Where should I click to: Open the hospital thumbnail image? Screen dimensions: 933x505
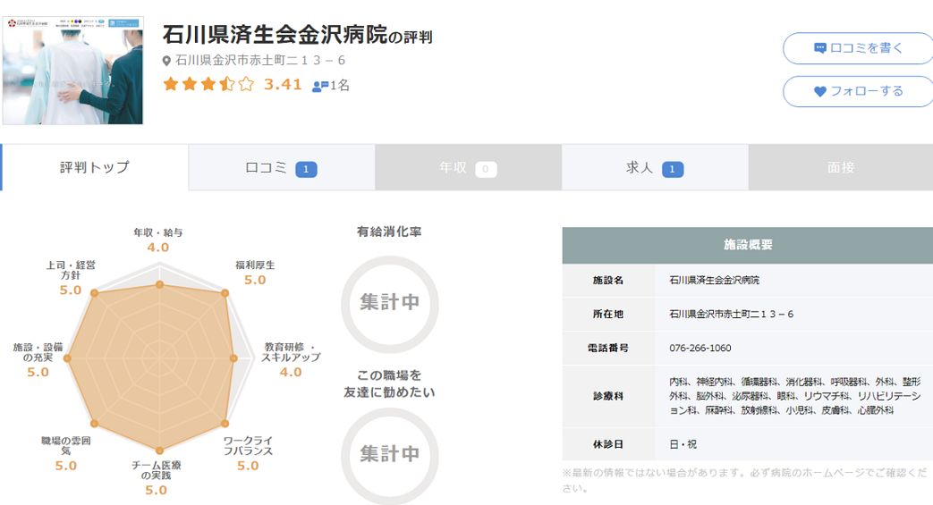(72, 71)
